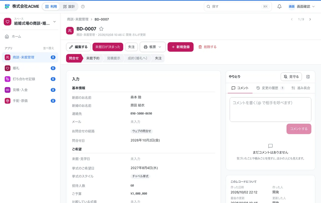Select the 成約(婚礼へ) stage step
Screen dimensions: 321x203
(137, 58)
